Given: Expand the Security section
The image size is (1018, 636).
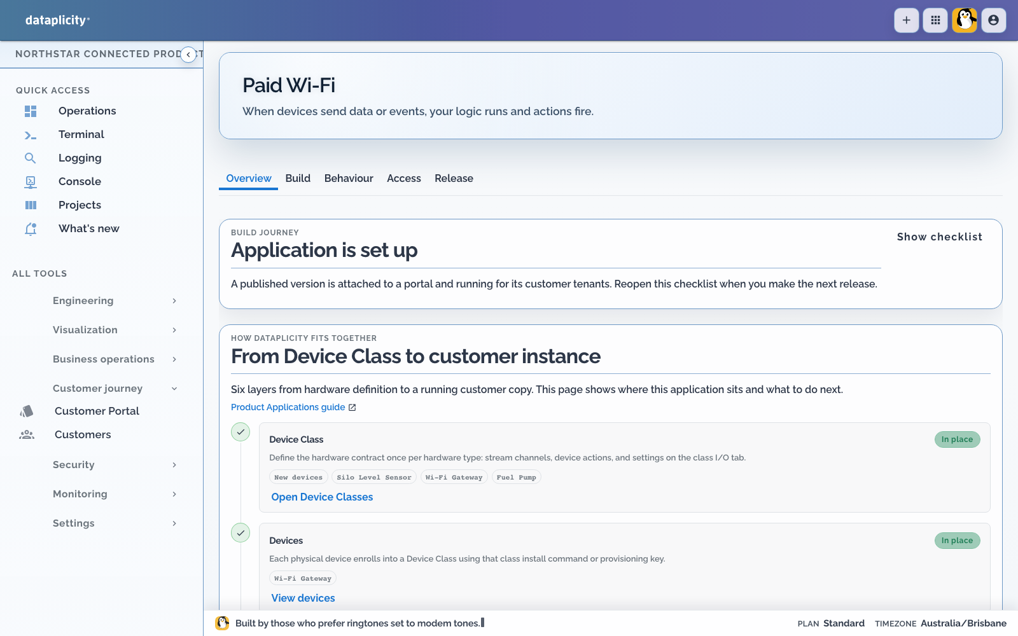Looking at the screenshot, I should 115,465.
